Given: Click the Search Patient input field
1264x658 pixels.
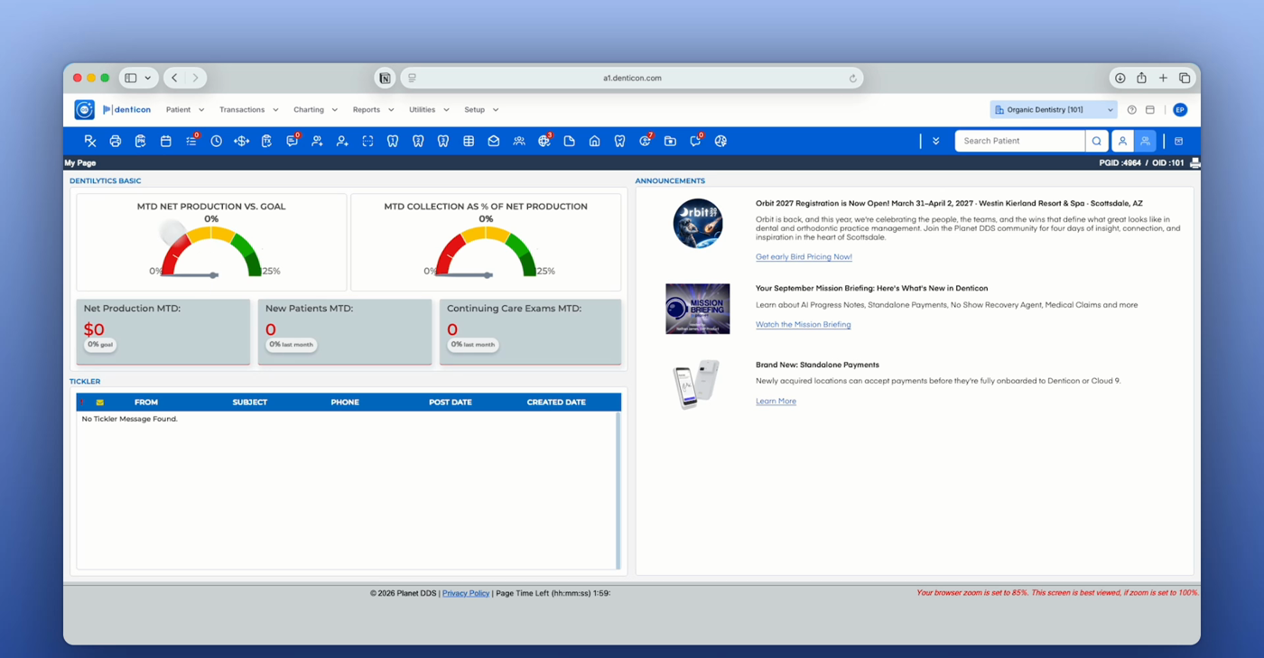Looking at the screenshot, I should click(1020, 141).
